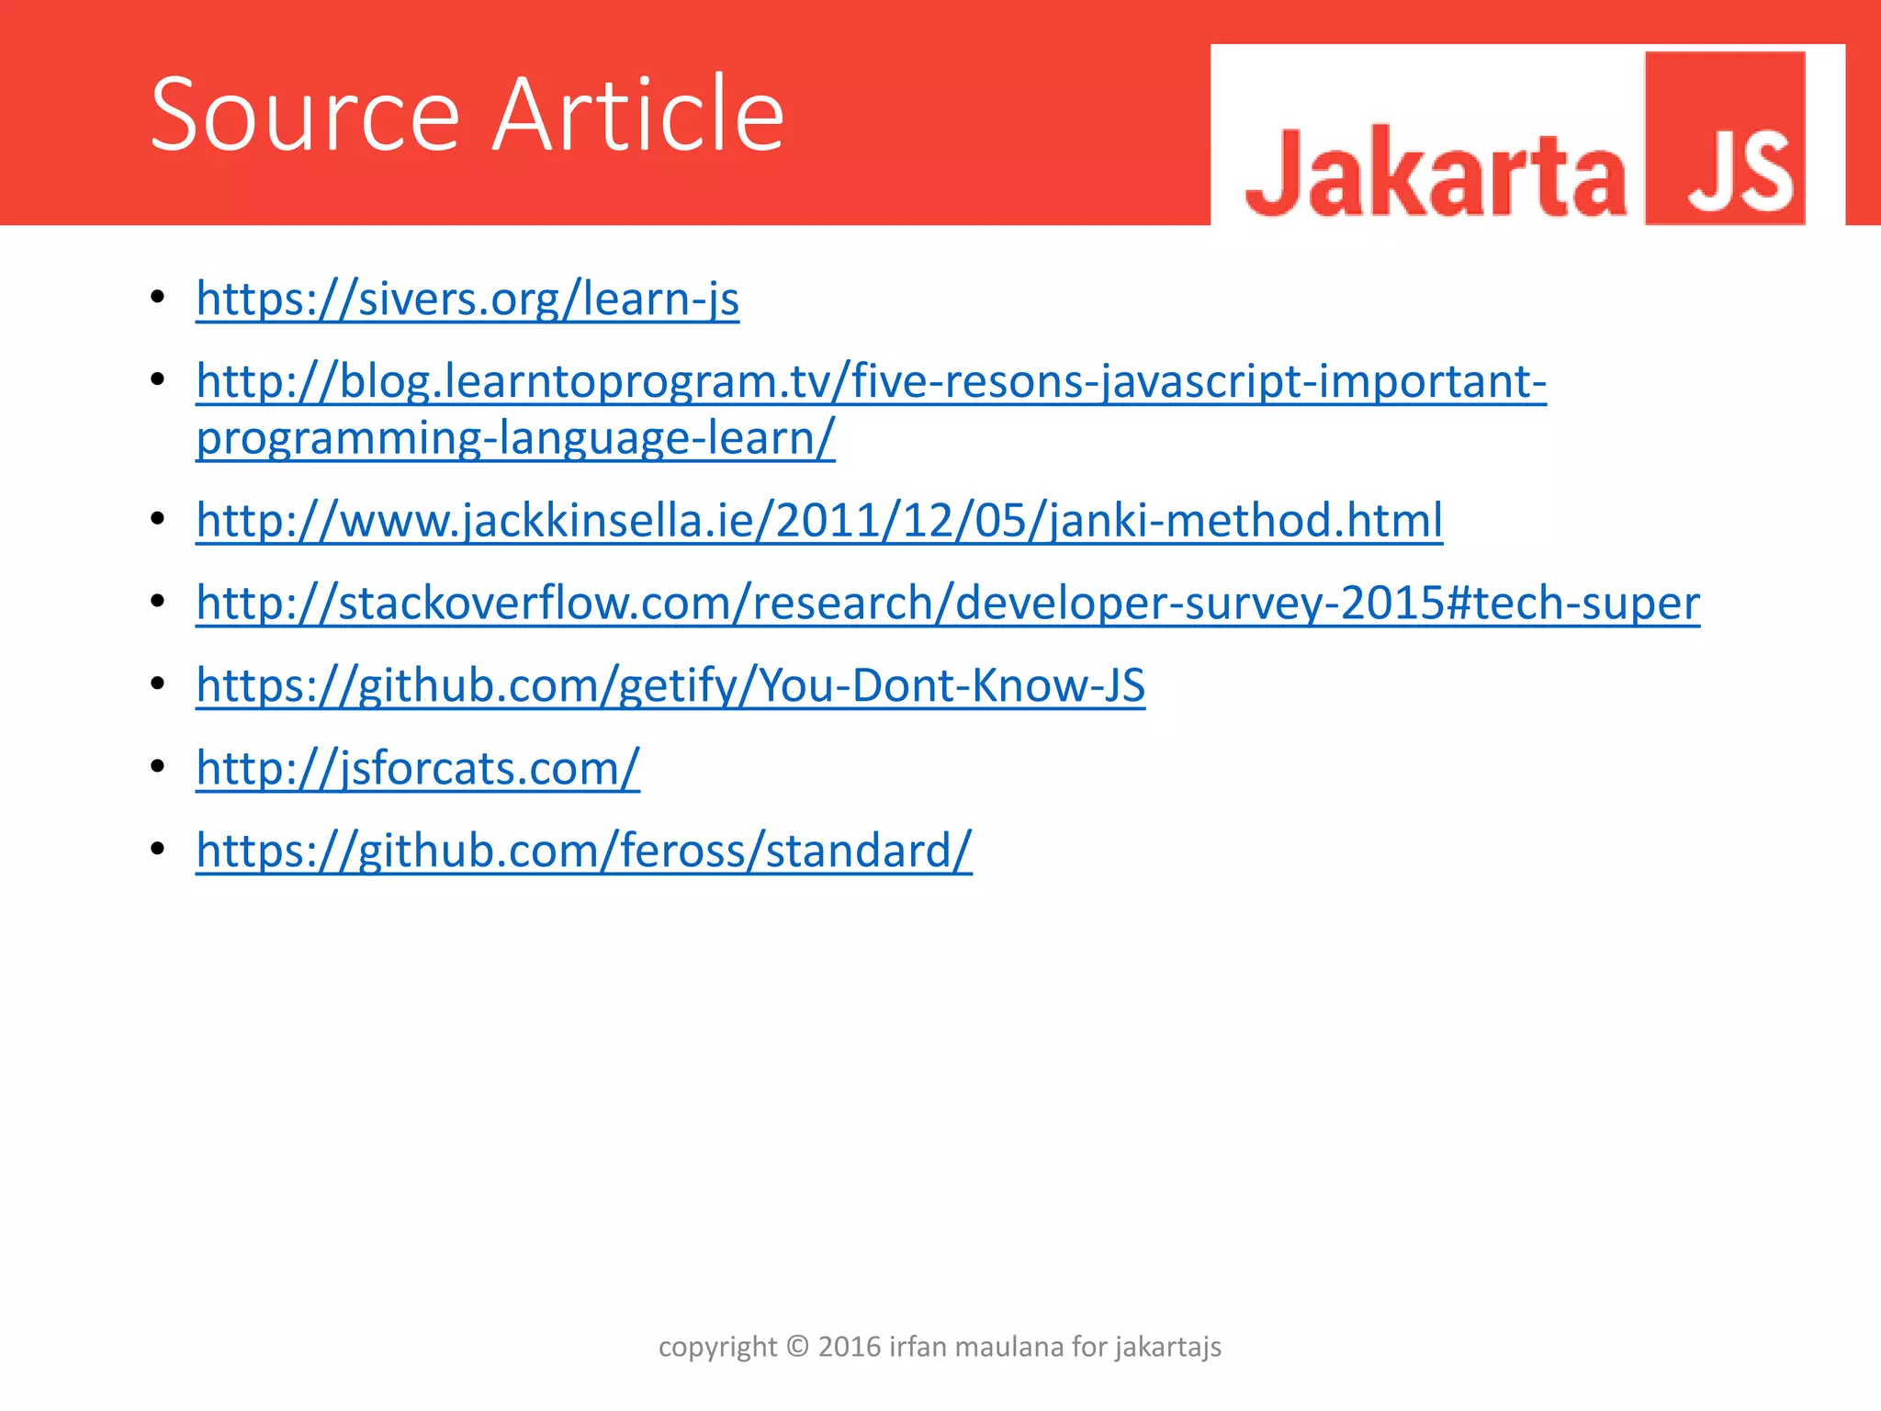Click the bullet beside the jackkinsella link
1881x1411 pixels.
pos(158,518)
